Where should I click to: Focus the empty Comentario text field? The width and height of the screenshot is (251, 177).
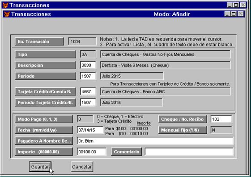189,152
